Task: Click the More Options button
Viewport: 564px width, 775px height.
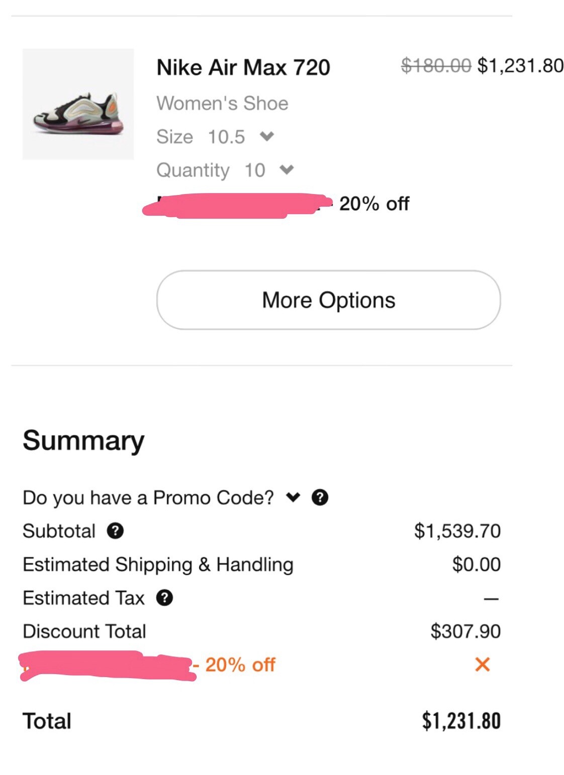Action: point(328,300)
